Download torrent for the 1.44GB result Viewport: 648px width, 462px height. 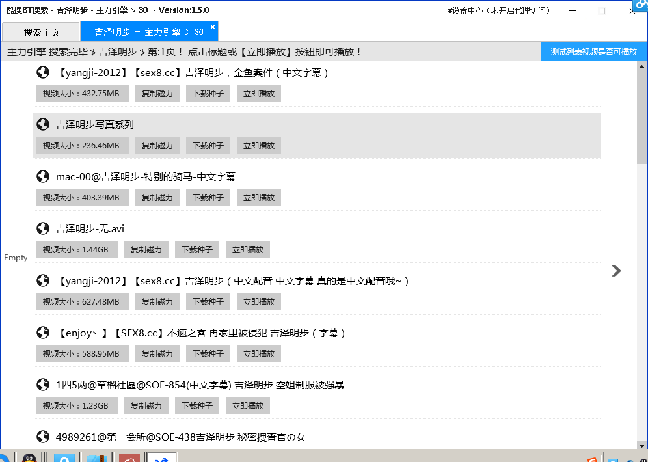coord(197,250)
